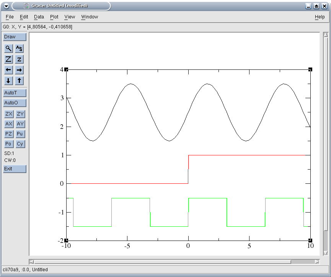Click the Draw button
The width and height of the screenshot is (331, 277).
tap(15, 37)
